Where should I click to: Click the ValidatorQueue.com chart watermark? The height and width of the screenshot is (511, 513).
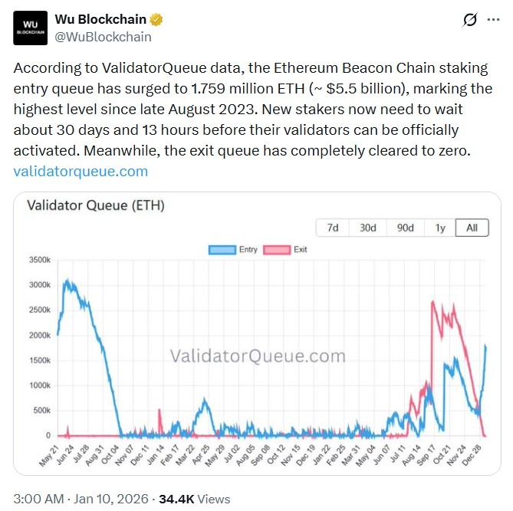257,356
